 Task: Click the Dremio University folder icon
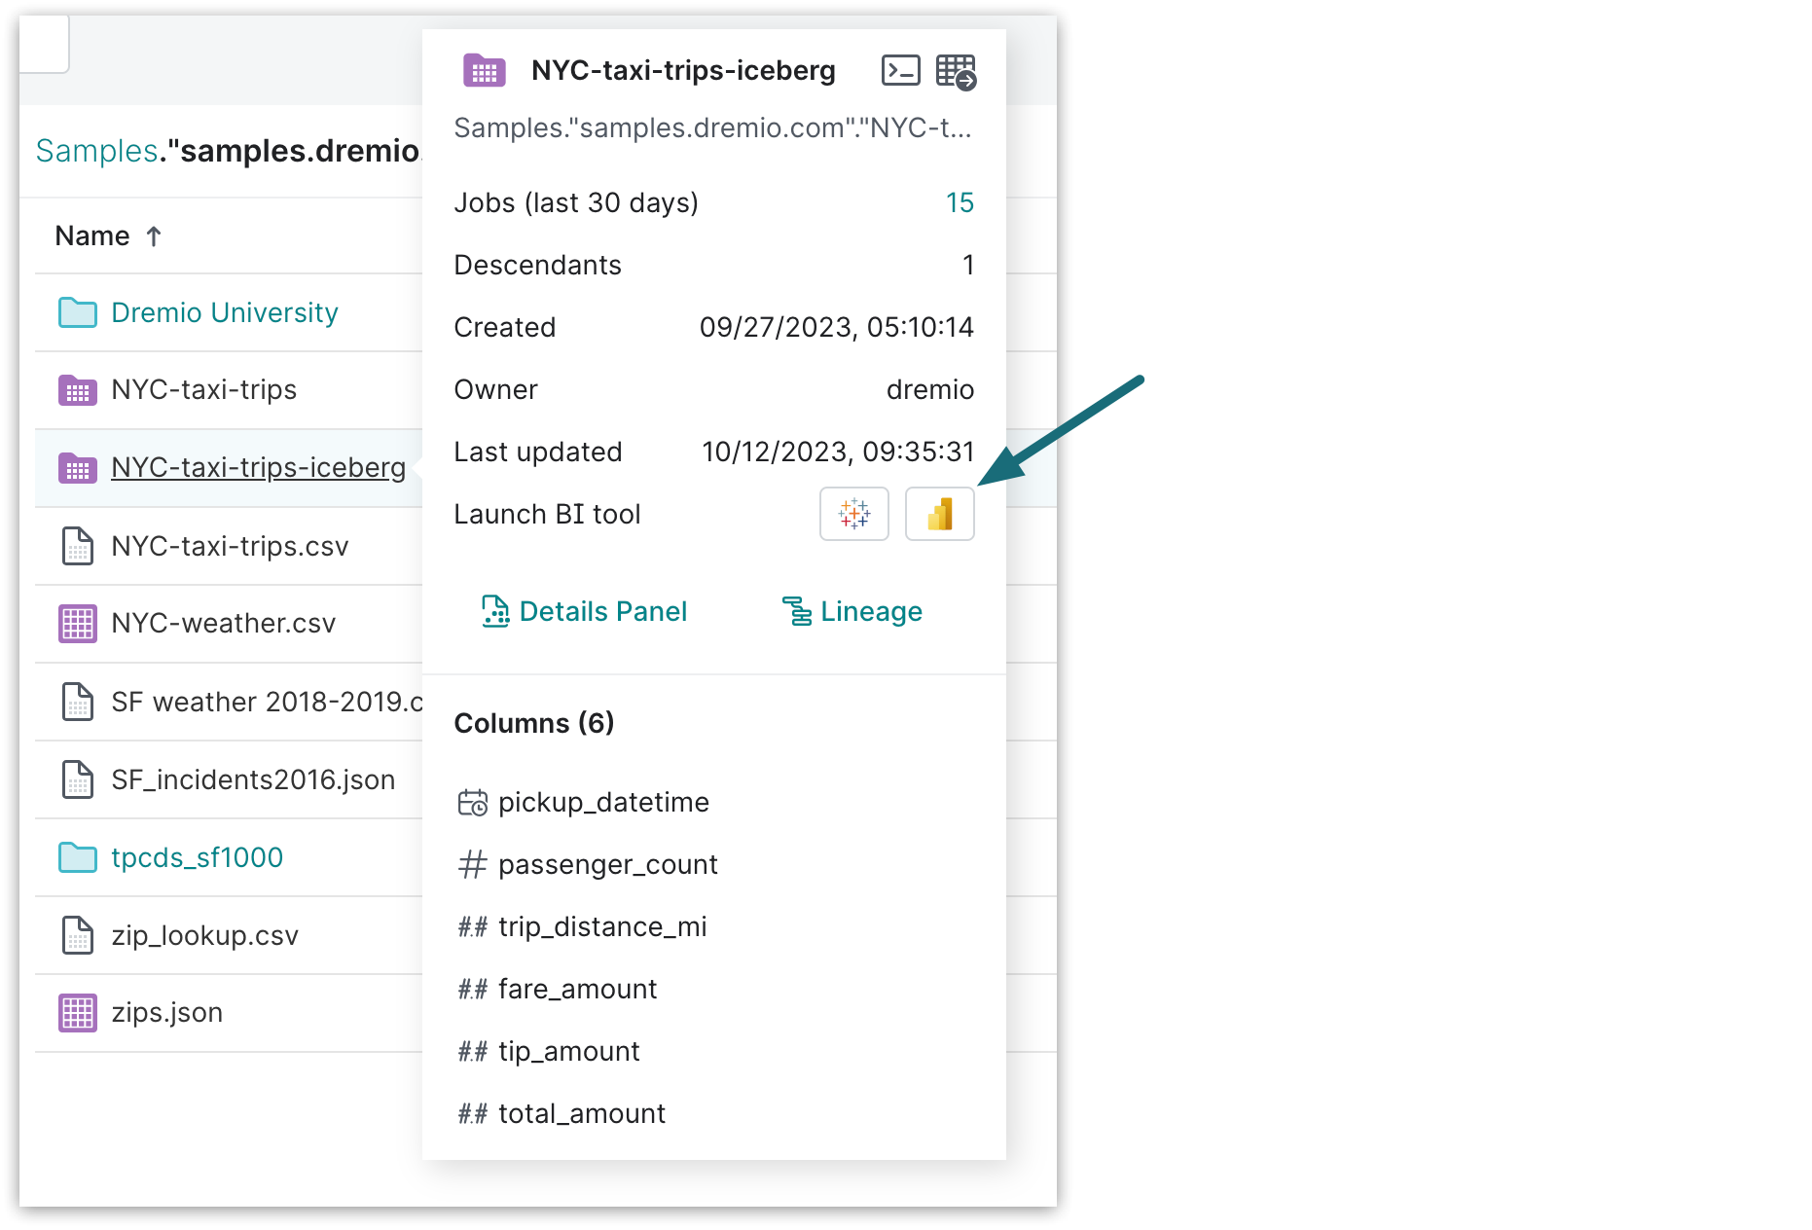pyautogui.click(x=78, y=313)
